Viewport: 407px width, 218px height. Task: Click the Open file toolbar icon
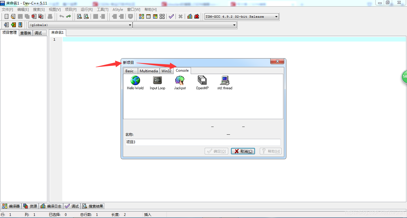coord(13,16)
